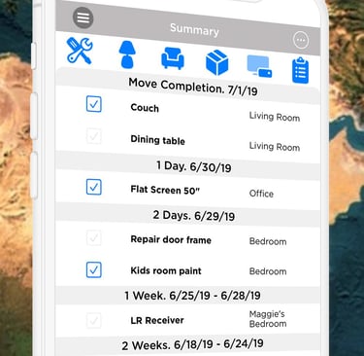This screenshot has height=356, width=364.
Task: Click Maggie's Bedroom label
Action: click(x=268, y=319)
